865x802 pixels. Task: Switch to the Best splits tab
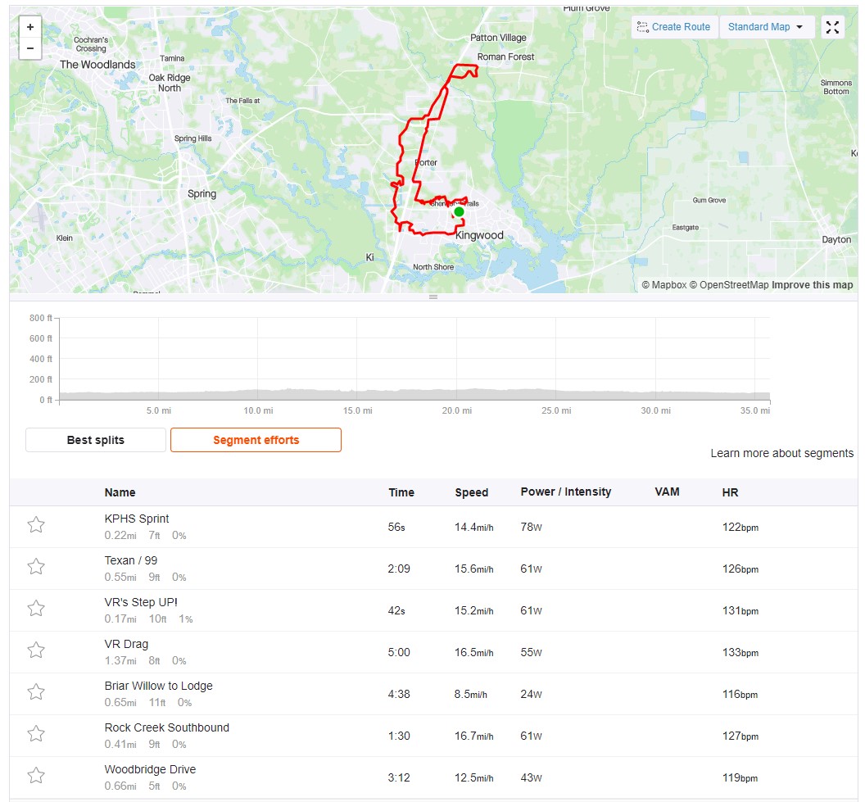(96, 440)
